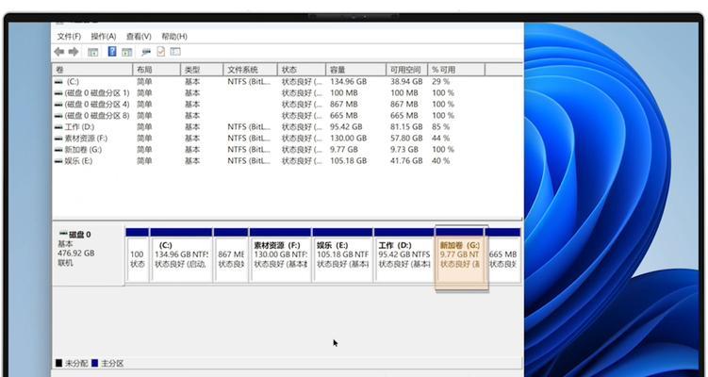This screenshot has width=708, height=377.
Task: Sort by the 卷 column header
Action: 92,70
